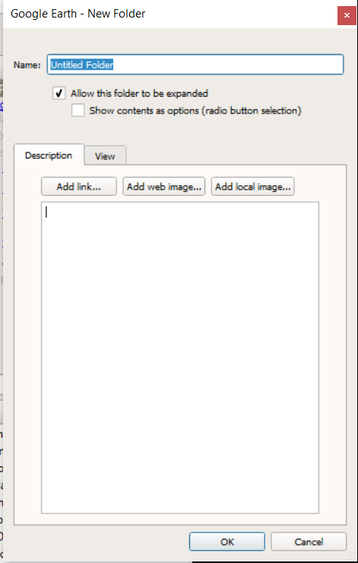358x563 pixels.
Task: Click the resize grip in dialog's bottom-right corner
Action: coord(351,556)
